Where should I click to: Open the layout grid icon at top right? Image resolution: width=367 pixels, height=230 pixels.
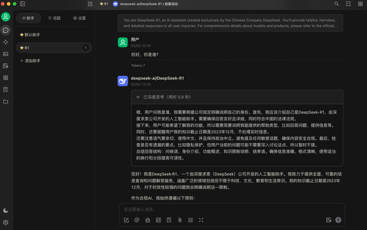361,4
